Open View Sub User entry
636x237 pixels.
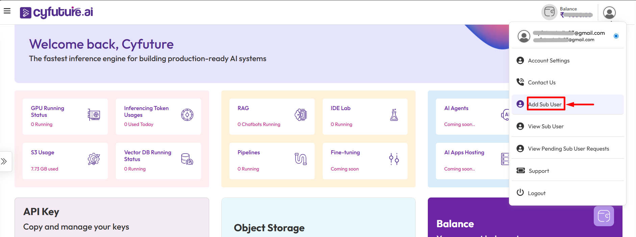click(545, 127)
